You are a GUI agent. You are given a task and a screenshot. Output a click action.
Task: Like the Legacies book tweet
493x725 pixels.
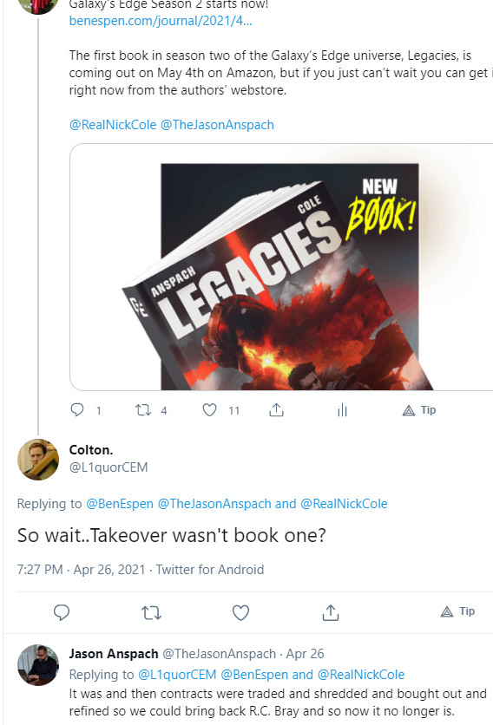click(210, 410)
